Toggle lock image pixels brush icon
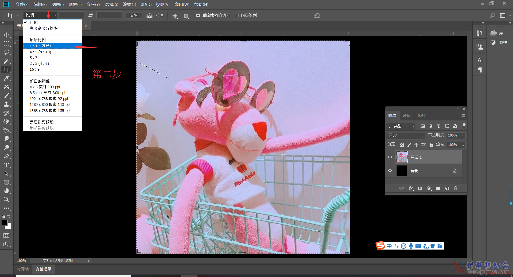The height and width of the screenshot is (277, 513). pyautogui.click(x=409, y=145)
